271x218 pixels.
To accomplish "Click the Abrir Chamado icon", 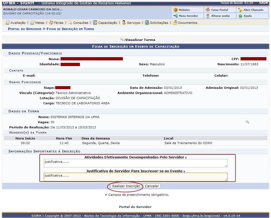I will (240, 10).
